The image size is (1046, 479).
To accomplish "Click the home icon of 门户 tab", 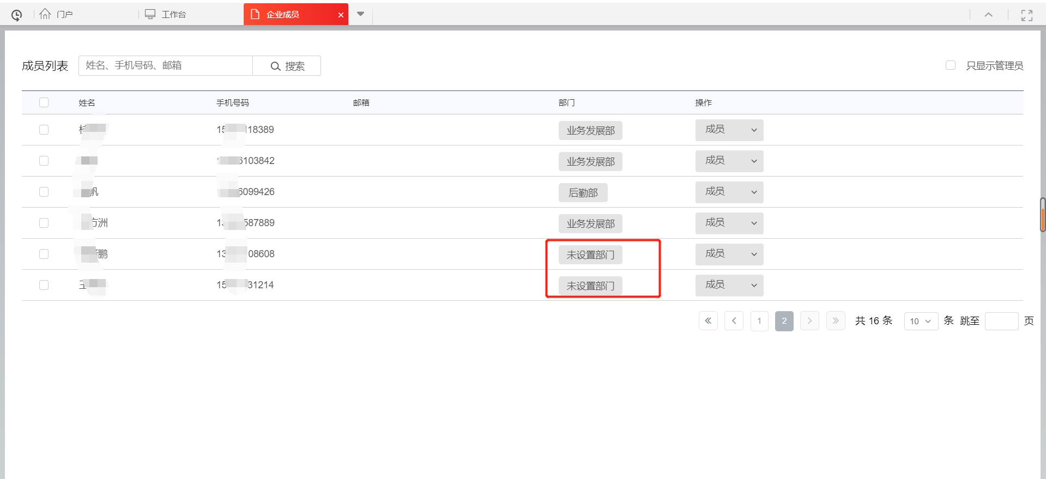I will pyautogui.click(x=45, y=14).
